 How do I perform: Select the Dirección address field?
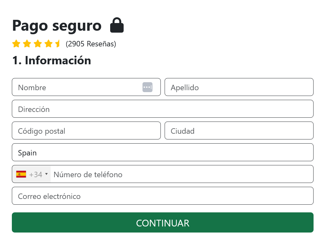point(163,109)
